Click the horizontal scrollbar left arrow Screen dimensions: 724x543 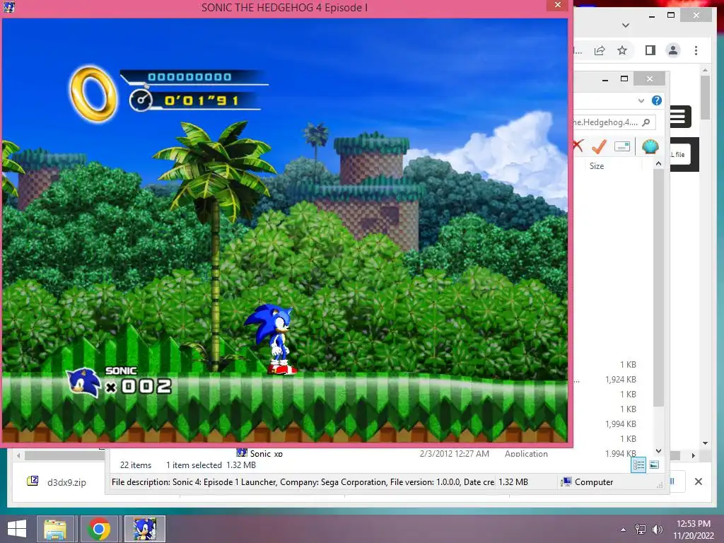tap(18, 456)
